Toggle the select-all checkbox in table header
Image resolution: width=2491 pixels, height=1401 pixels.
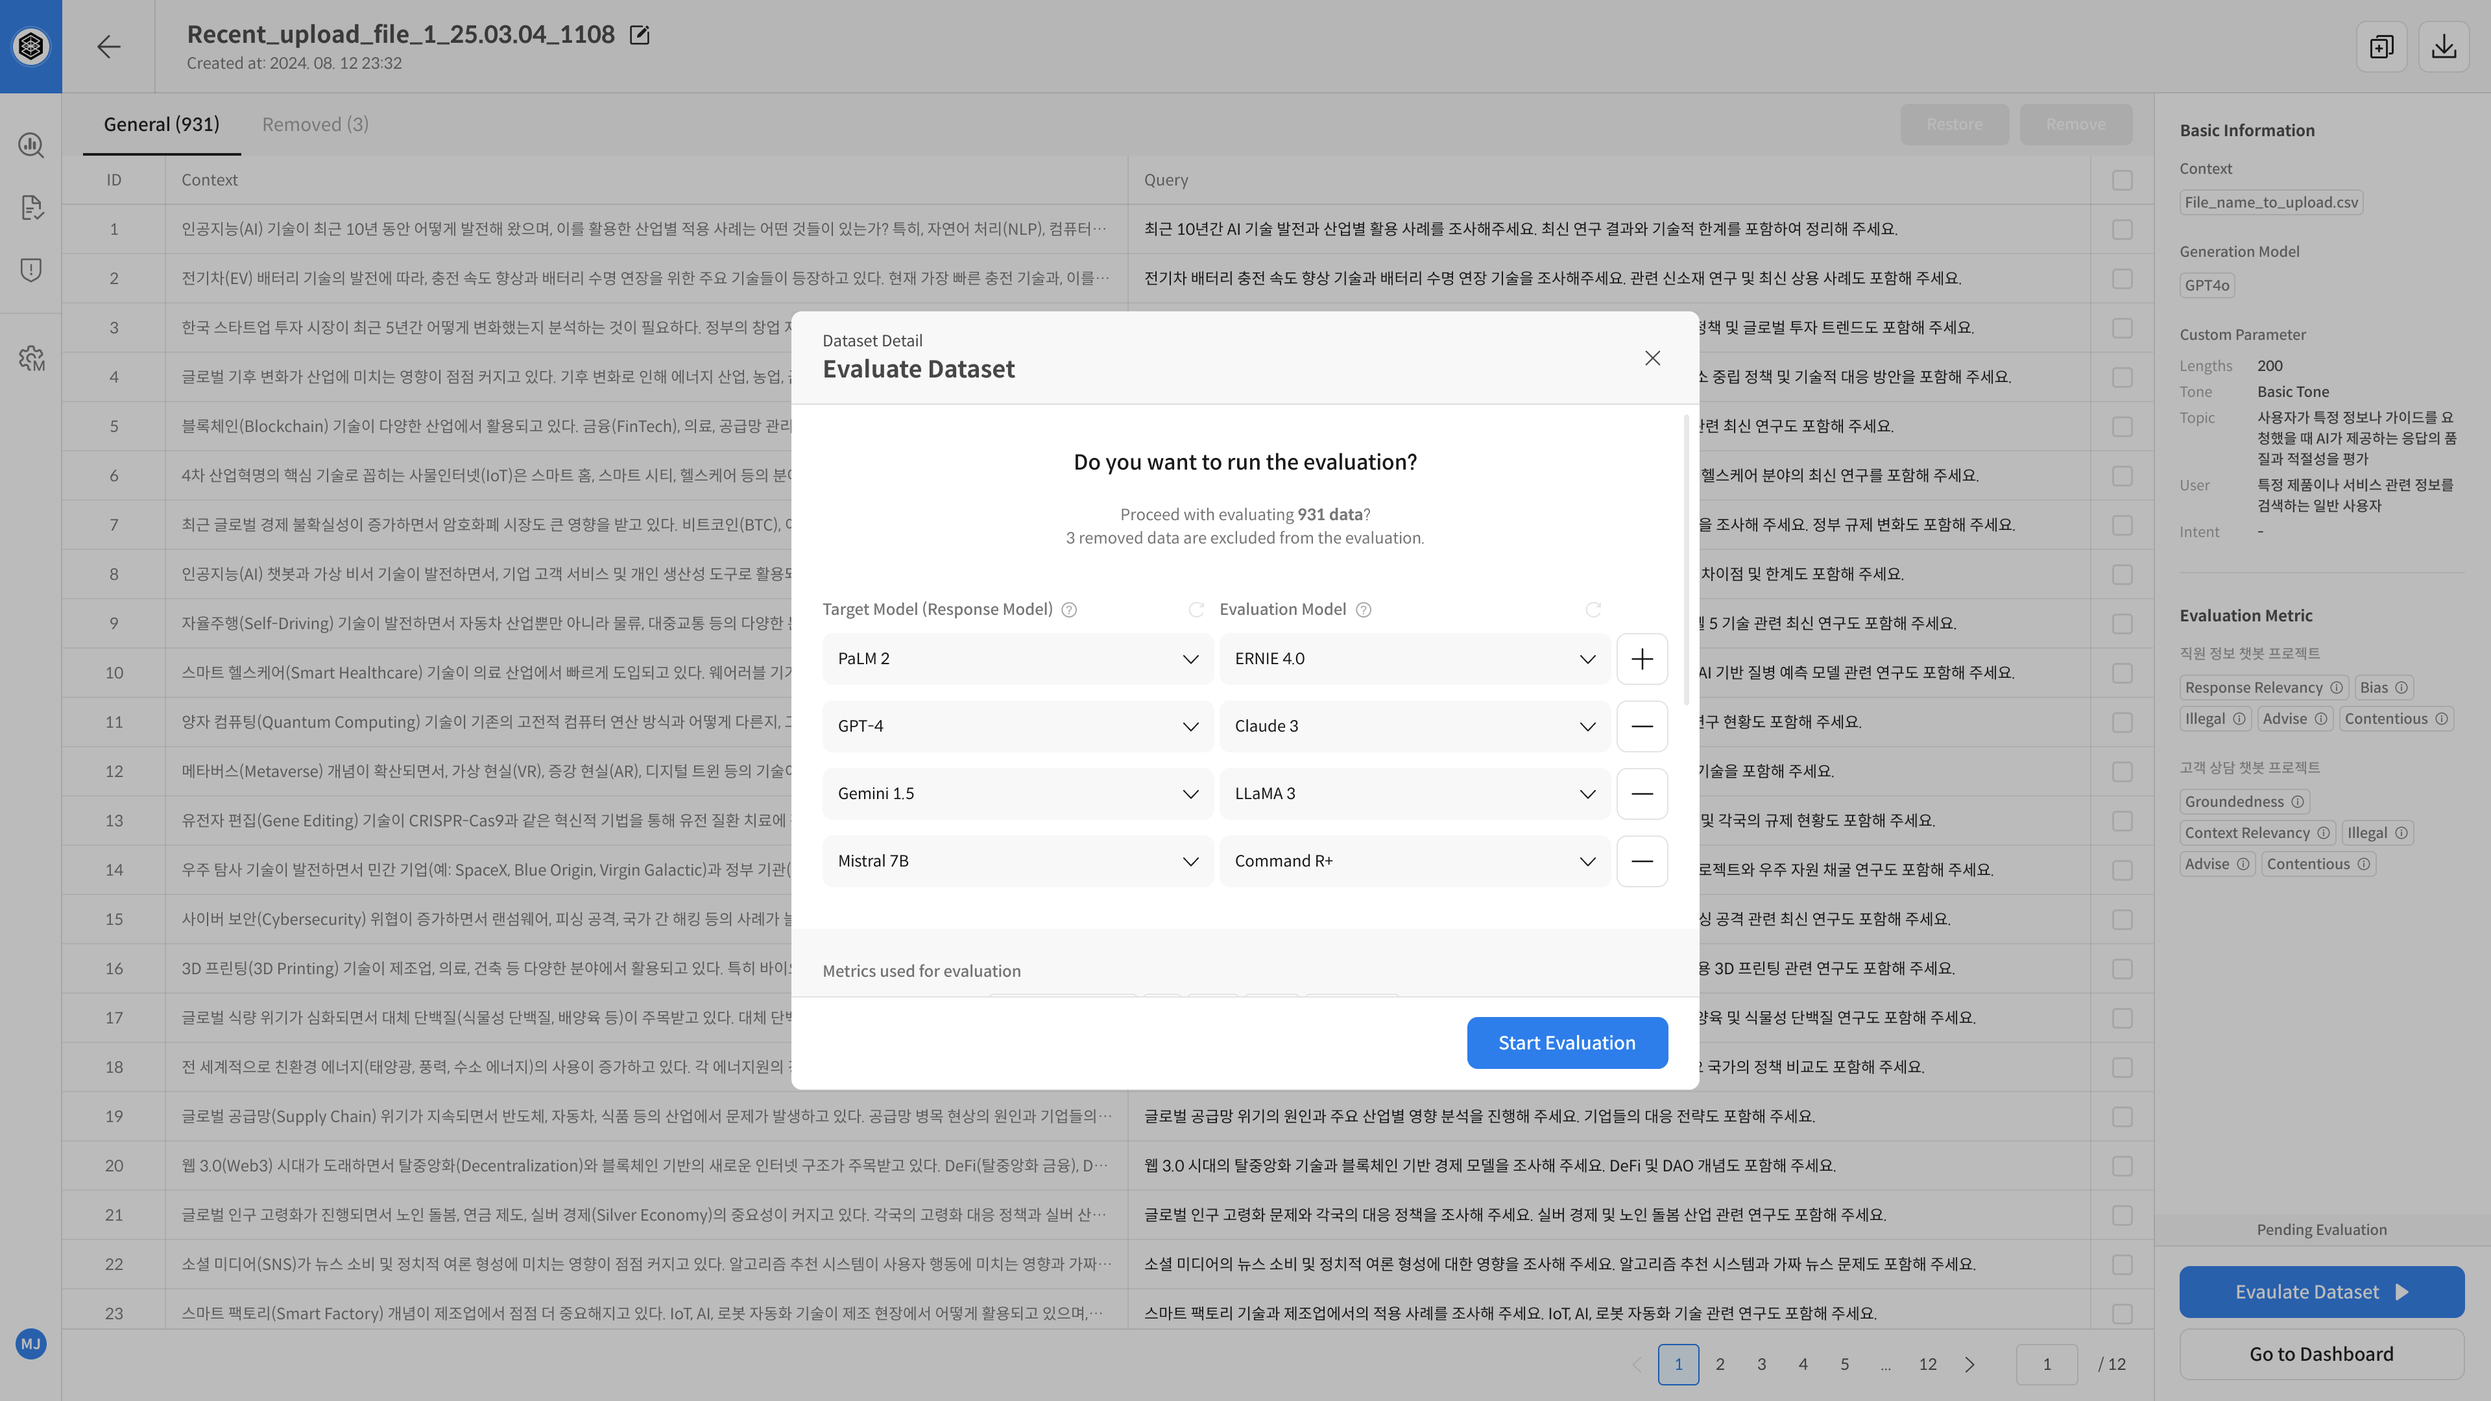(2123, 180)
